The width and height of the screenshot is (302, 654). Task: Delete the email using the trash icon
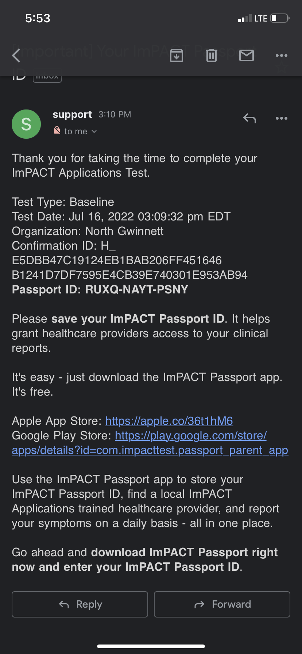(x=212, y=55)
